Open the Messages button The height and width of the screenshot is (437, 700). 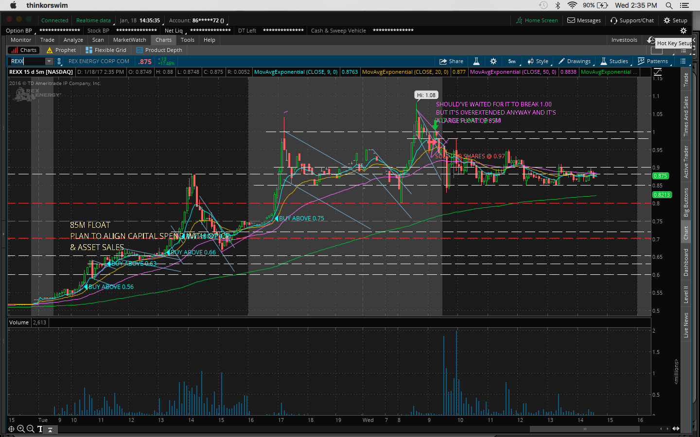584,20
